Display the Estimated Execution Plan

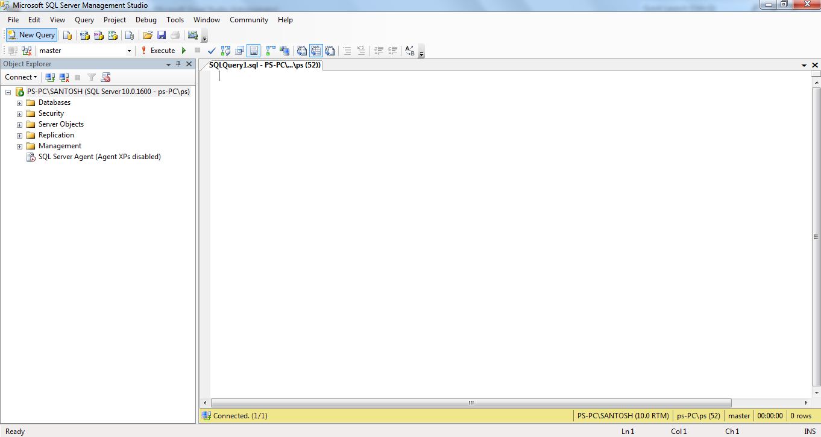point(226,51)
